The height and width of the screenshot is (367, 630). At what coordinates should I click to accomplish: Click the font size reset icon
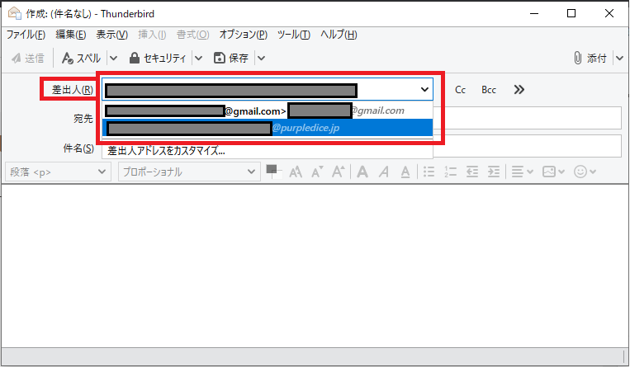(x=296, y=172)
